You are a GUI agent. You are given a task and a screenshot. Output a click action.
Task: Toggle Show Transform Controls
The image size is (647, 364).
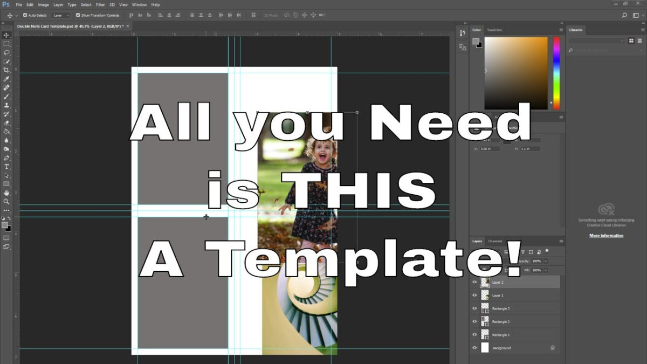point(77,15)
